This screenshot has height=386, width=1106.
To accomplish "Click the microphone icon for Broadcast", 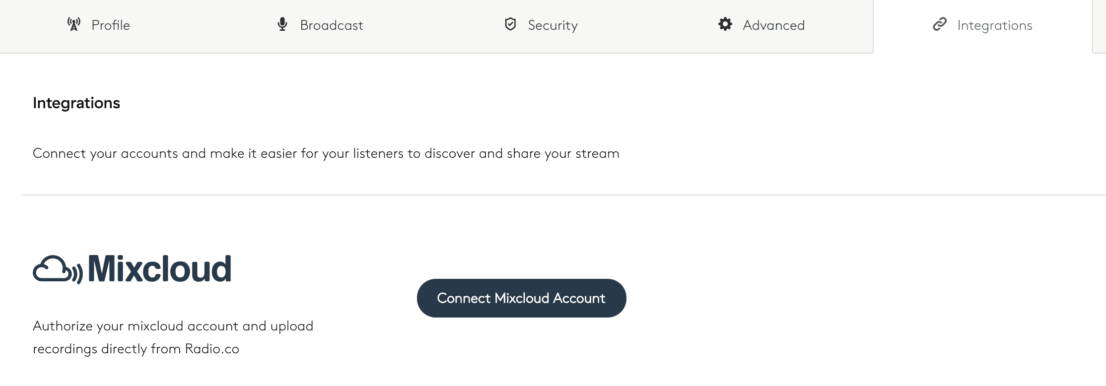I will [282, 24].
